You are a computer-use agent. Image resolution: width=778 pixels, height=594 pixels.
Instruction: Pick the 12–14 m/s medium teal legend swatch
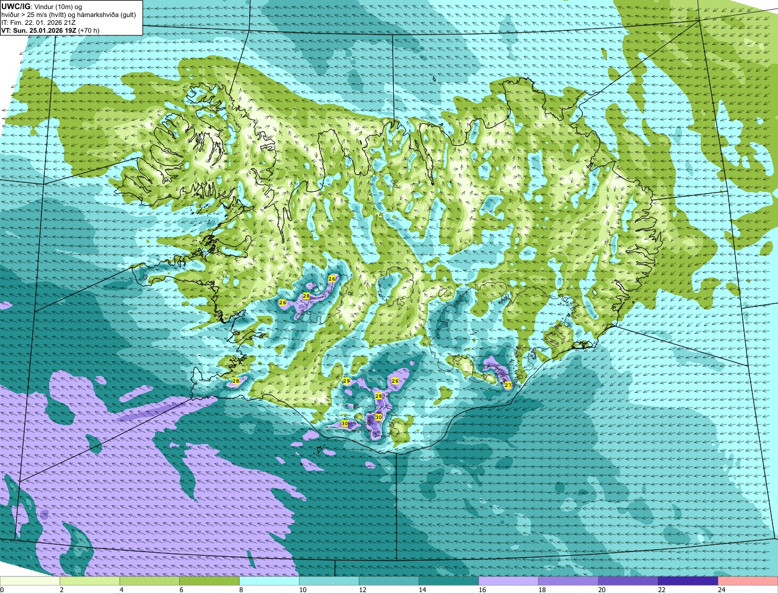click(x=389, y=581)
